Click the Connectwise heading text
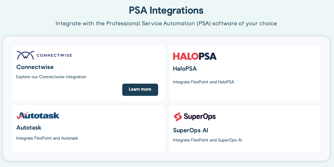This screenshot has width=334, height=167. (35, 67)
